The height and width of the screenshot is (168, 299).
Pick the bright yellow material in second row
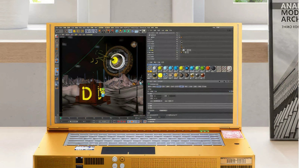160,75
